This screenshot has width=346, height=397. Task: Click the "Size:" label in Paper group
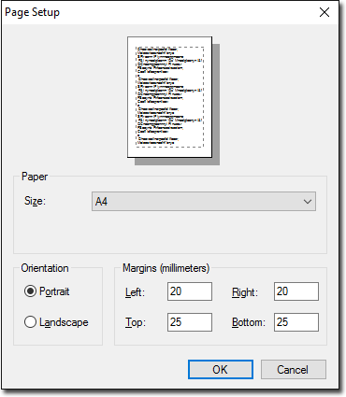pyautogui.click(x=35, y=201)
